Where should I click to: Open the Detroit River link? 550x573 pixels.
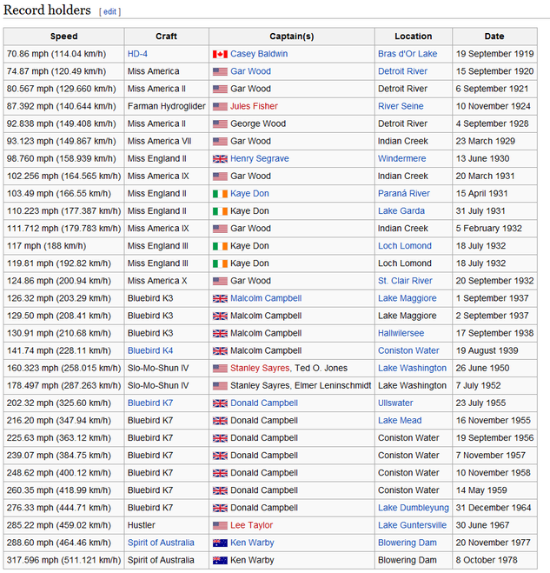click(402, 71)
